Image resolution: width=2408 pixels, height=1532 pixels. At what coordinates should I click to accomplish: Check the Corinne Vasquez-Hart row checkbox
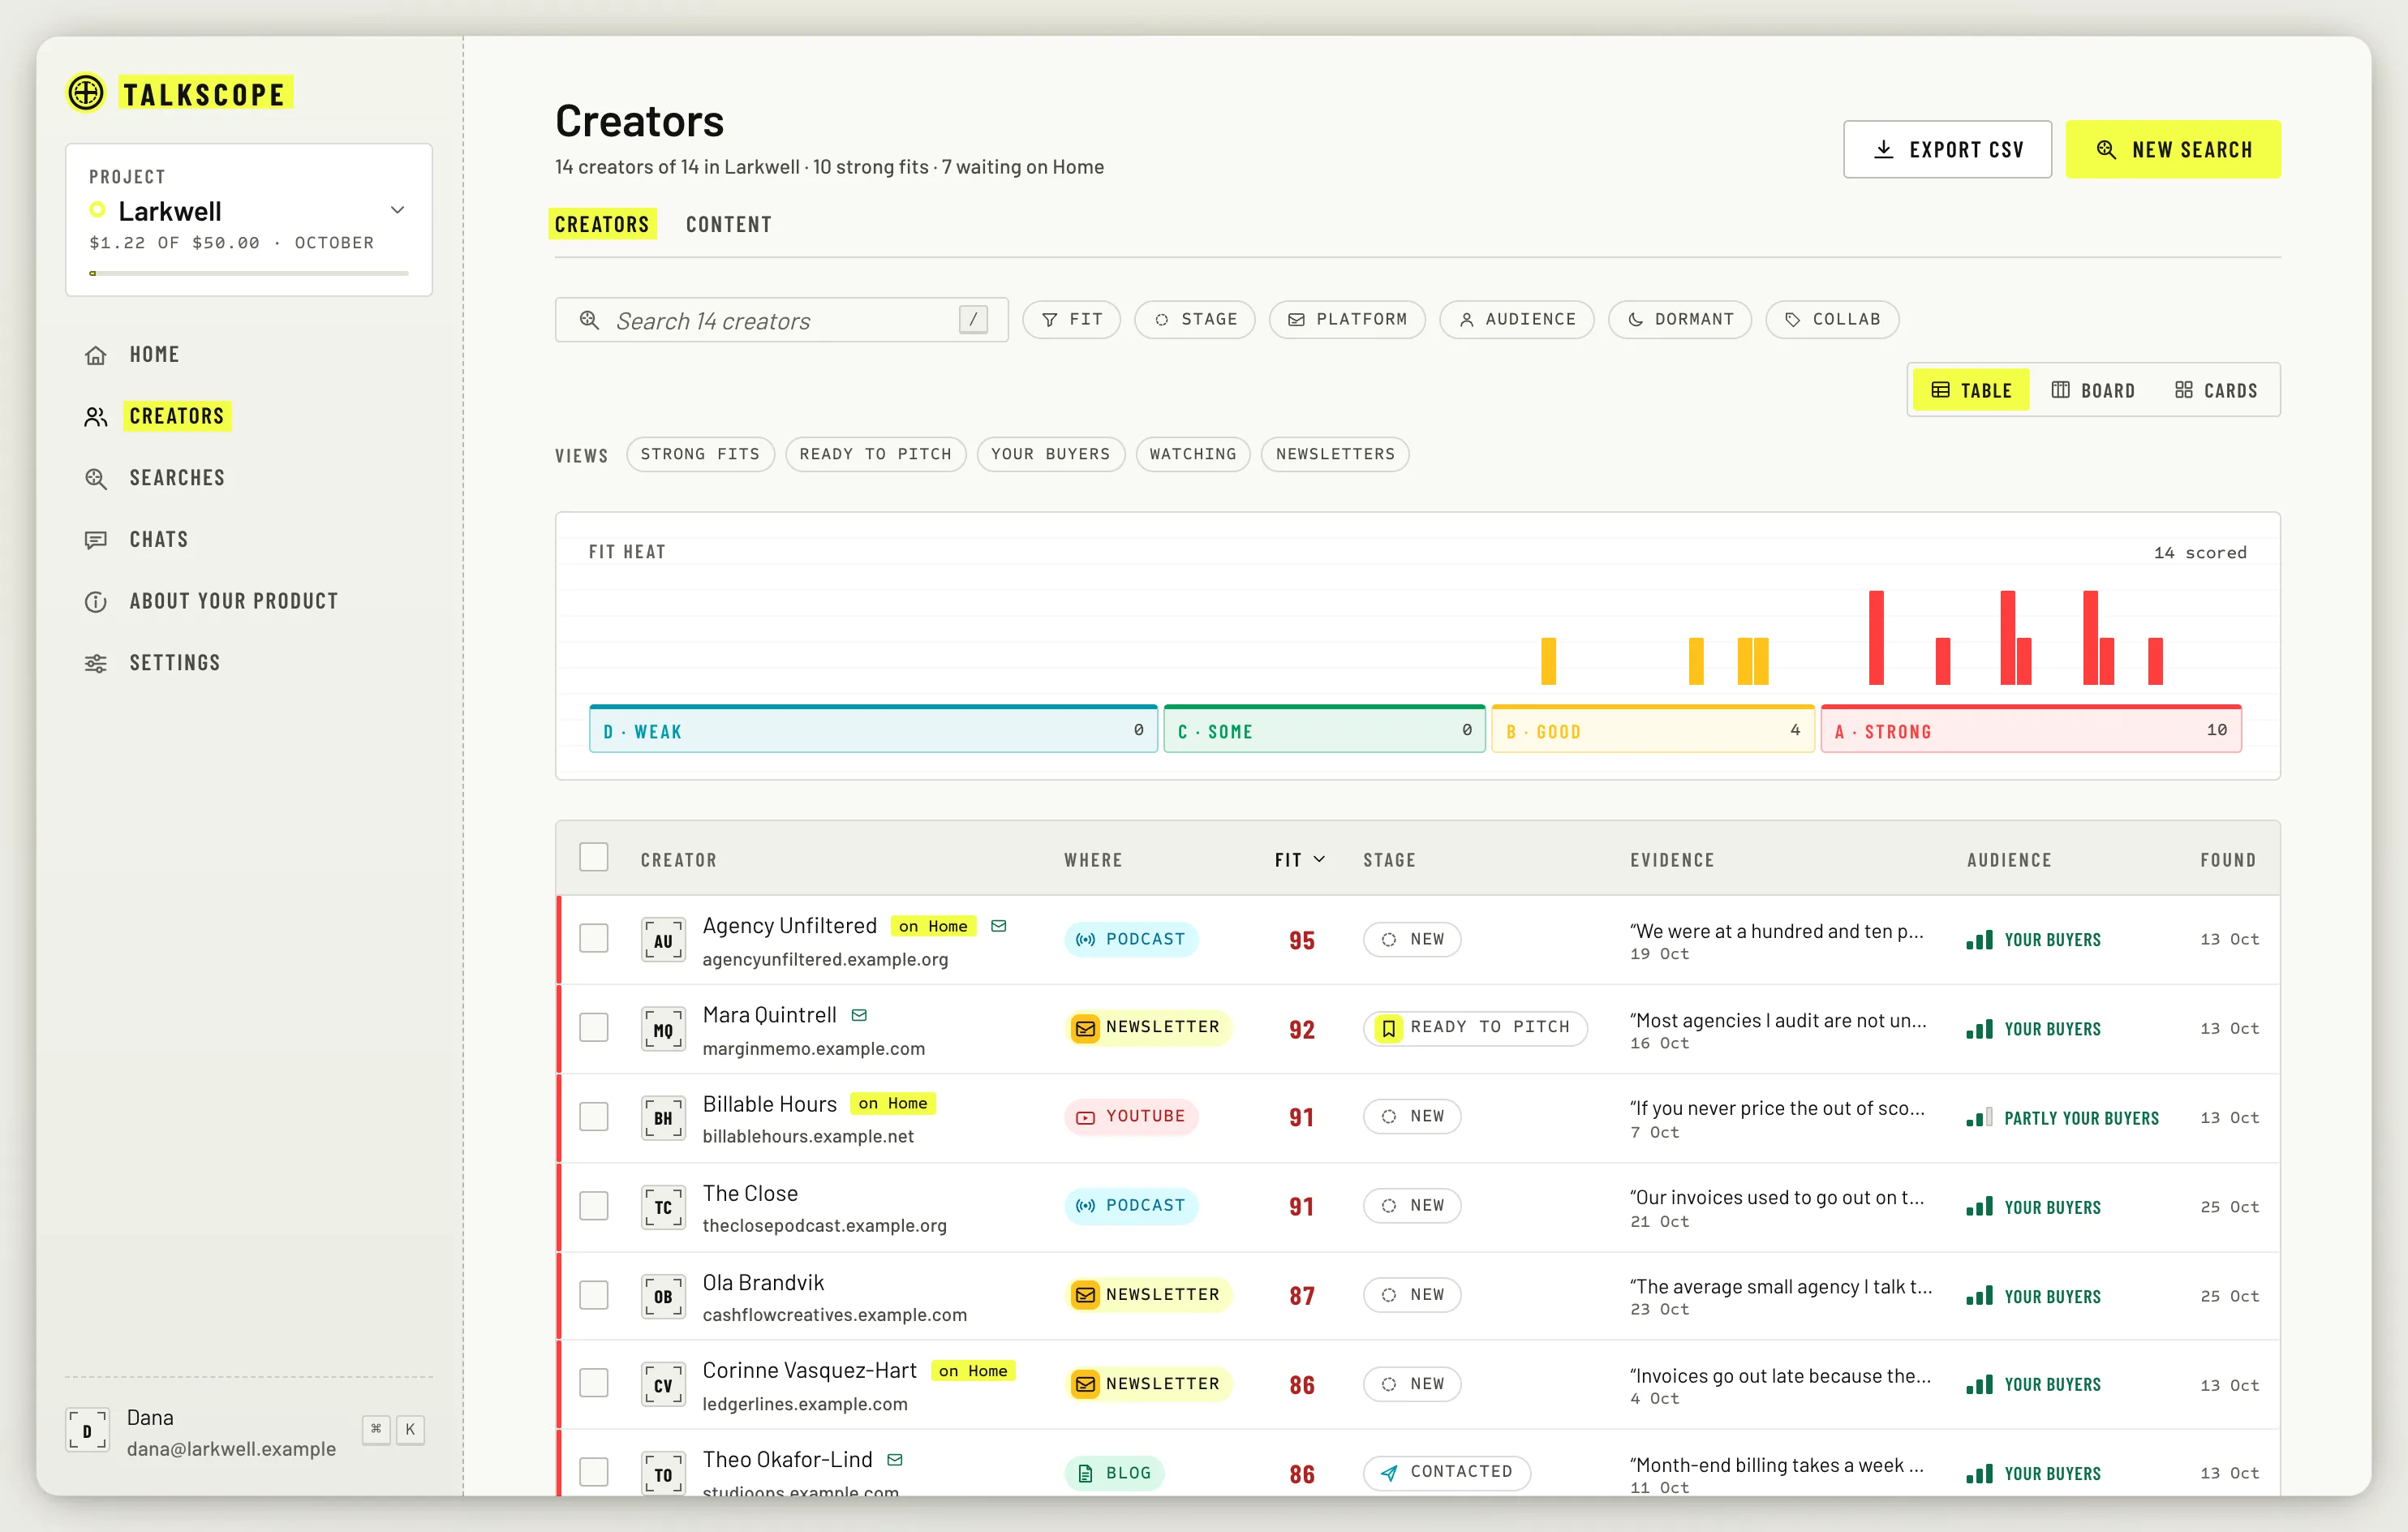pyautogui.click(x=594, y=1384)
